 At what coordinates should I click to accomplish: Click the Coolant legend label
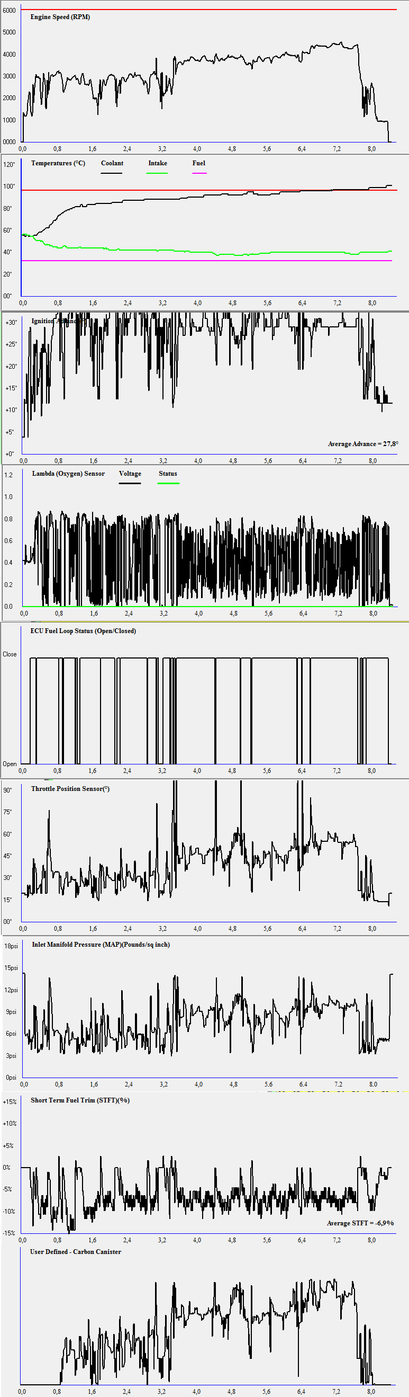click(x=112, y=163)
